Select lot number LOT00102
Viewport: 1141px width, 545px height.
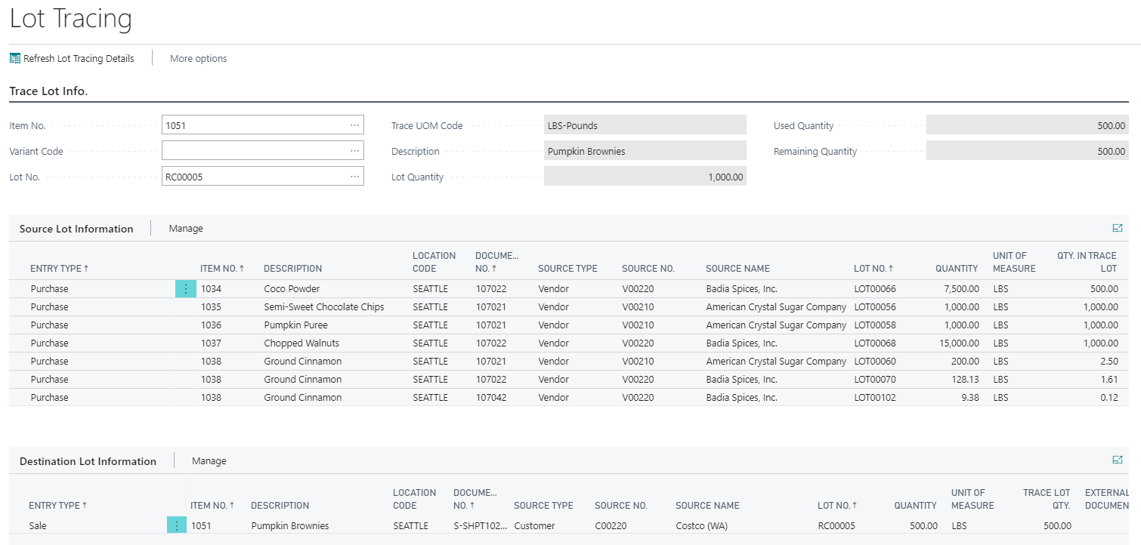tap(875, 397)
